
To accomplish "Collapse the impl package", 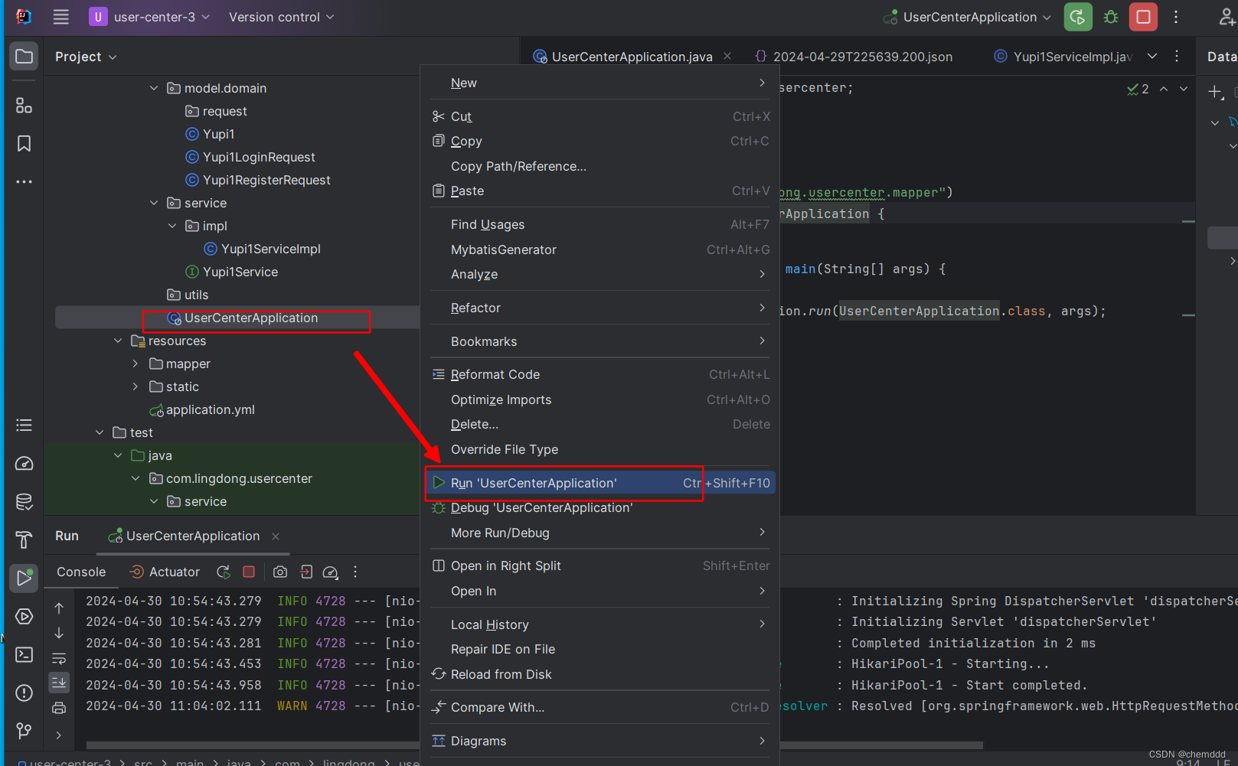I will coord(172,226).
